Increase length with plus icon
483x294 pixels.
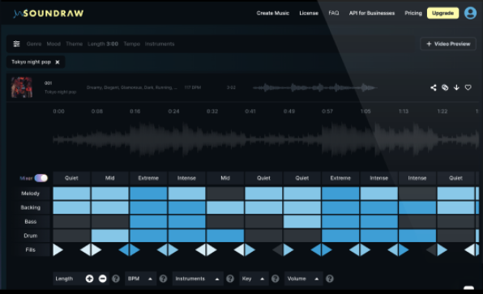(89, 279)
